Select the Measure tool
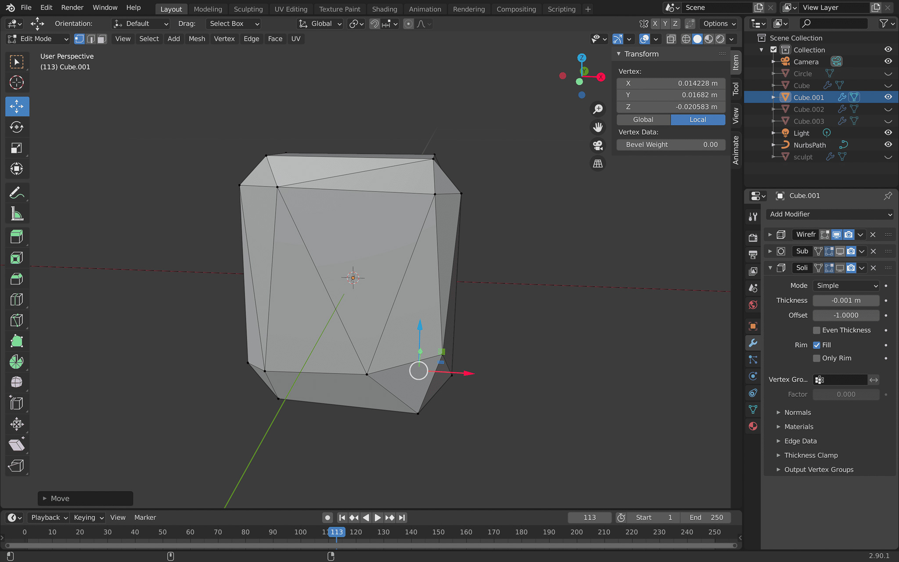 pos(17,214)
